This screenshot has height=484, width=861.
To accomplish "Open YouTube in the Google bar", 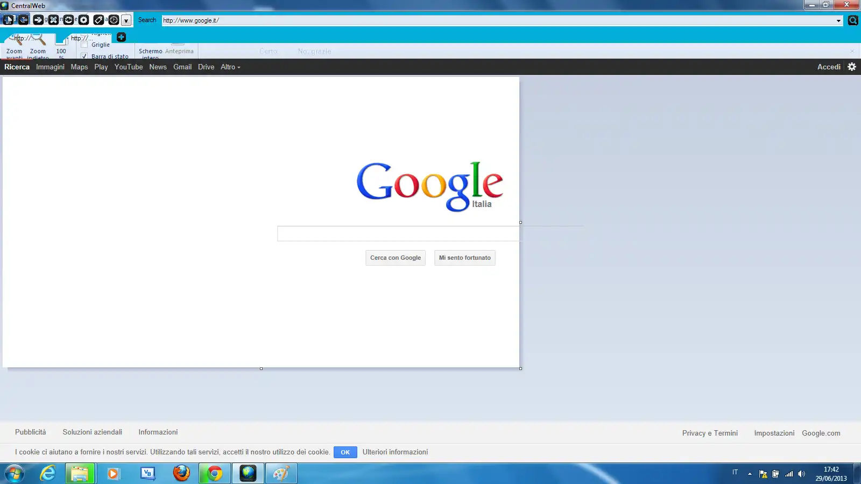I will [x=129, y=67].
